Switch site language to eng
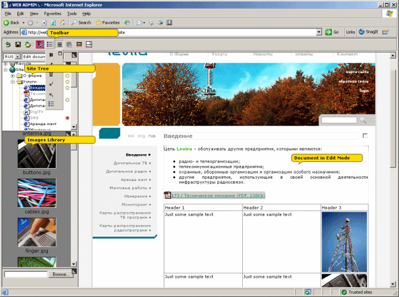The width and height of the screenshot is (399, 297). click(x=141, y=136)
